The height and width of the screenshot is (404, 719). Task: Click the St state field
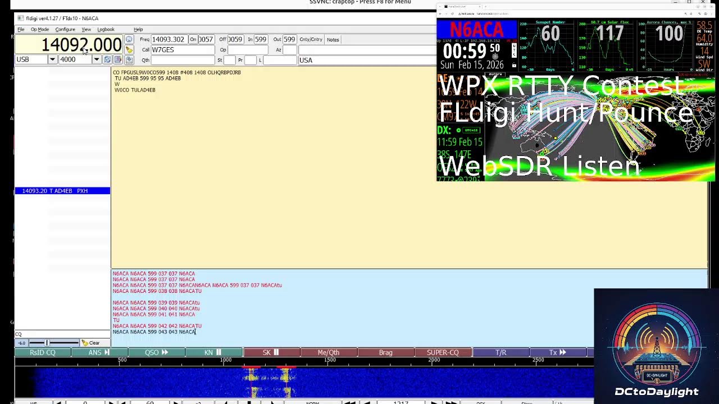coord(229,59)
